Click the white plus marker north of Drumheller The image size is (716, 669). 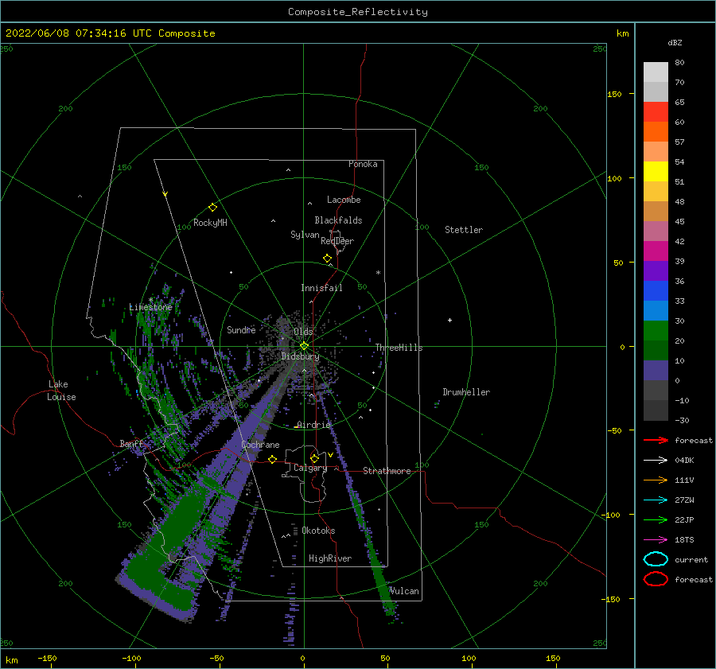[x=449, y=320]
